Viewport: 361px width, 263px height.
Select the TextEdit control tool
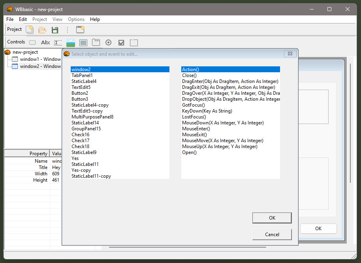[58, 42]
